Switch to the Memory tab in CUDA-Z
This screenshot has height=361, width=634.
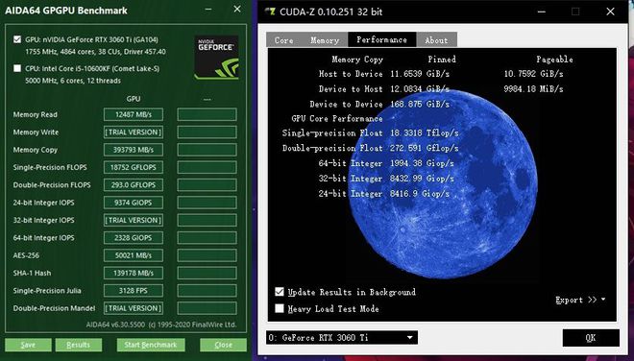[x=325, y=40]
